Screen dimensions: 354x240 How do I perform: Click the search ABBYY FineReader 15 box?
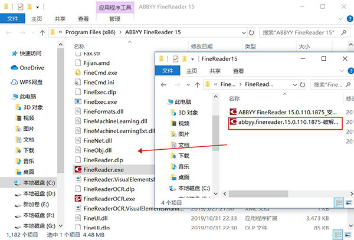[x=304, y=32]
